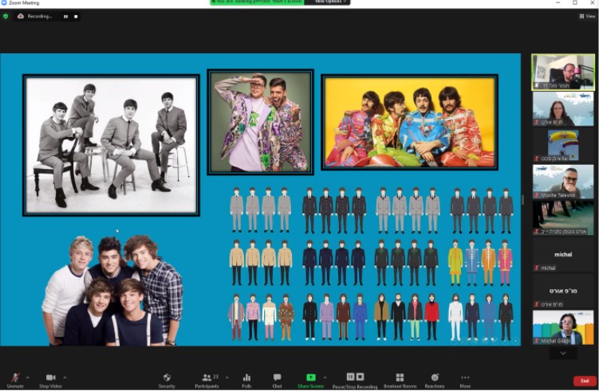
Task: Open the More options menu
Action: tap(465, 380)
